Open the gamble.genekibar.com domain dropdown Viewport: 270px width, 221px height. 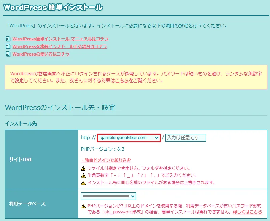[129, 138]
